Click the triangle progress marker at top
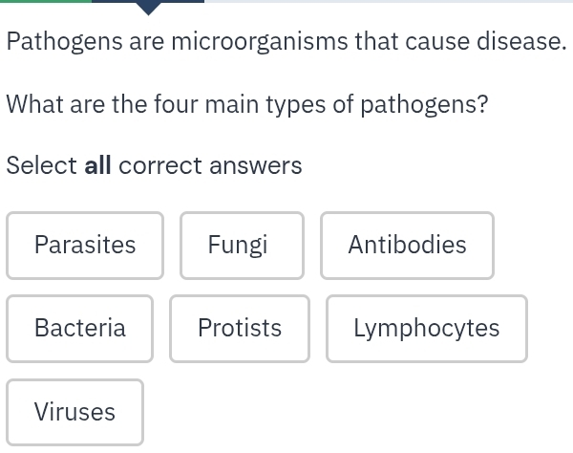The image size is (573, 453). click(x=148, y=8)
